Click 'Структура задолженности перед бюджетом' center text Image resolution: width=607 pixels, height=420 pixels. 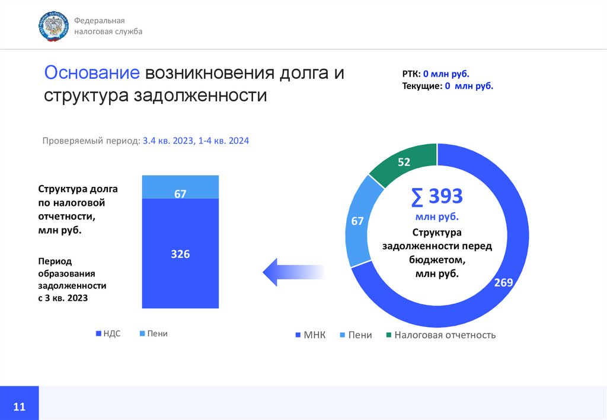point(437,253)
